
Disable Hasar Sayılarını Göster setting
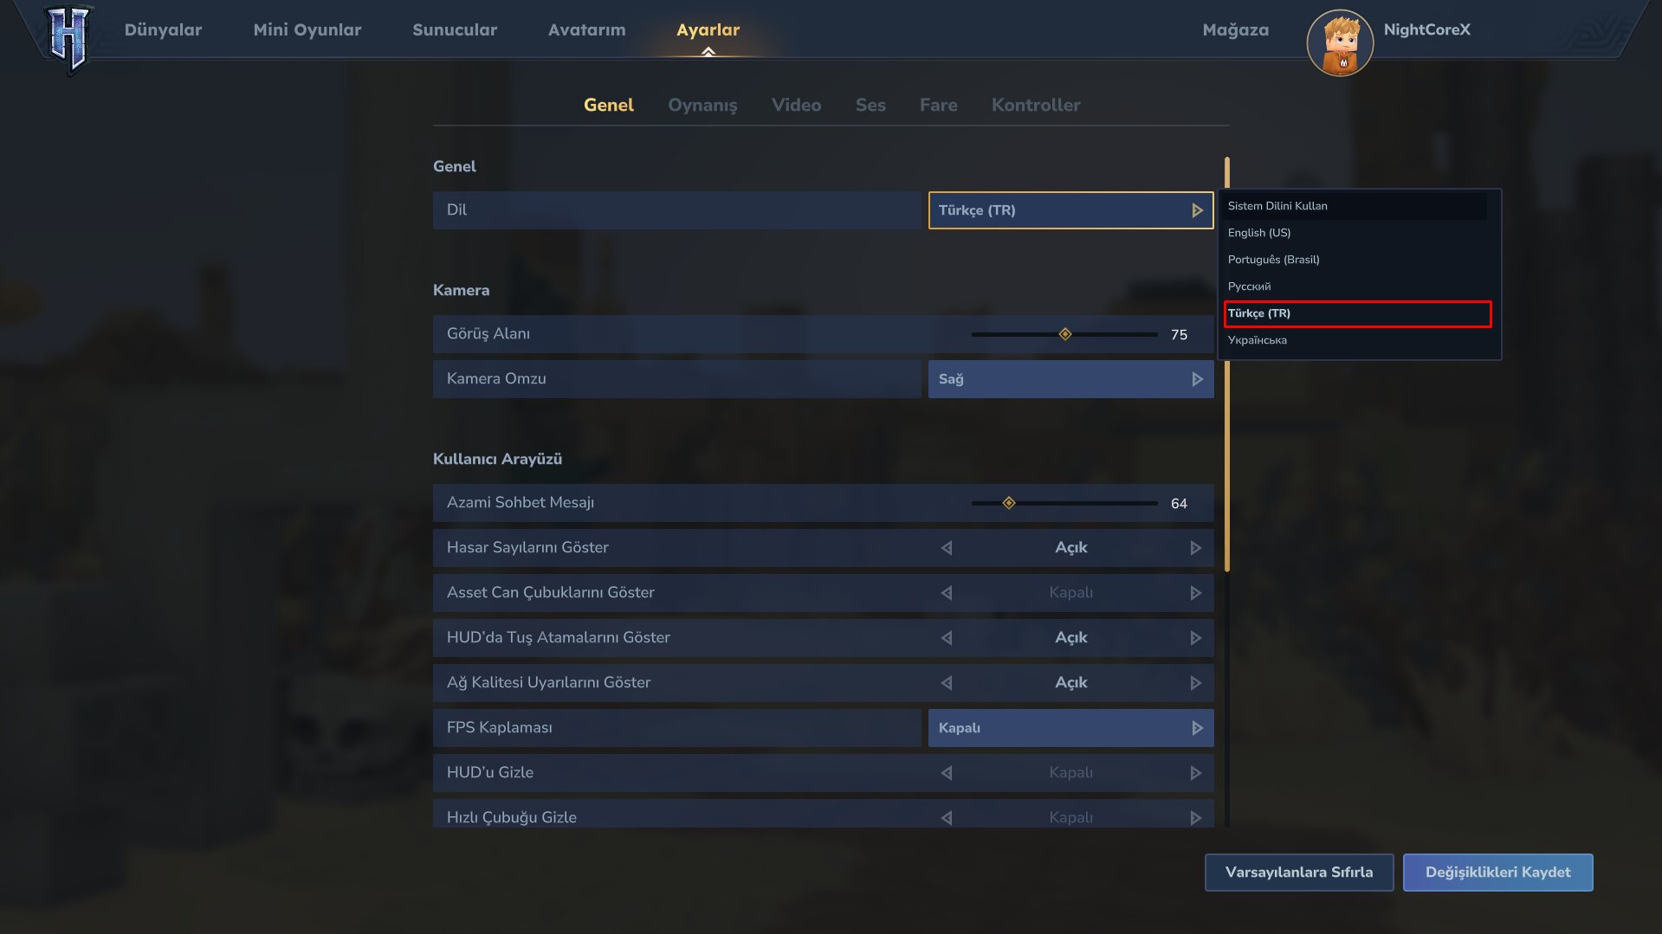[947, 547]
